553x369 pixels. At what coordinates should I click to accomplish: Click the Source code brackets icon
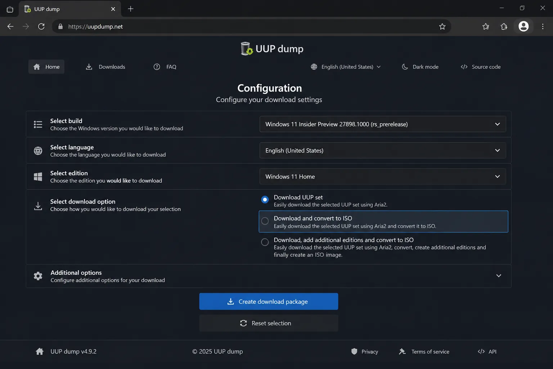(x=464, y=67)
